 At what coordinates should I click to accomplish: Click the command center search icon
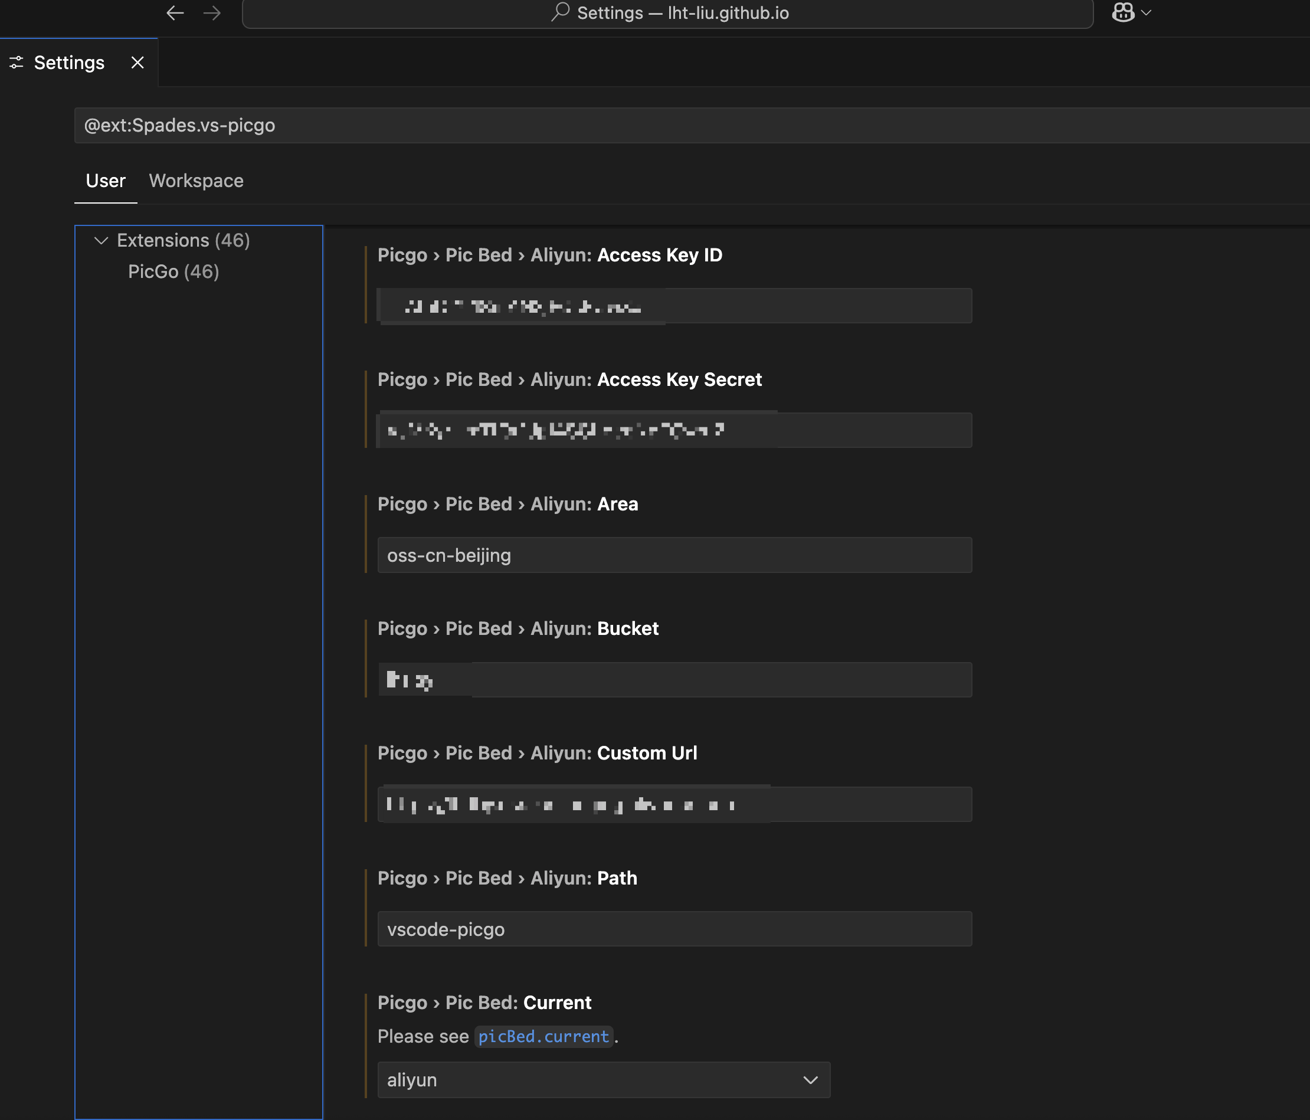pyautogui.click(x=560, y=12)
